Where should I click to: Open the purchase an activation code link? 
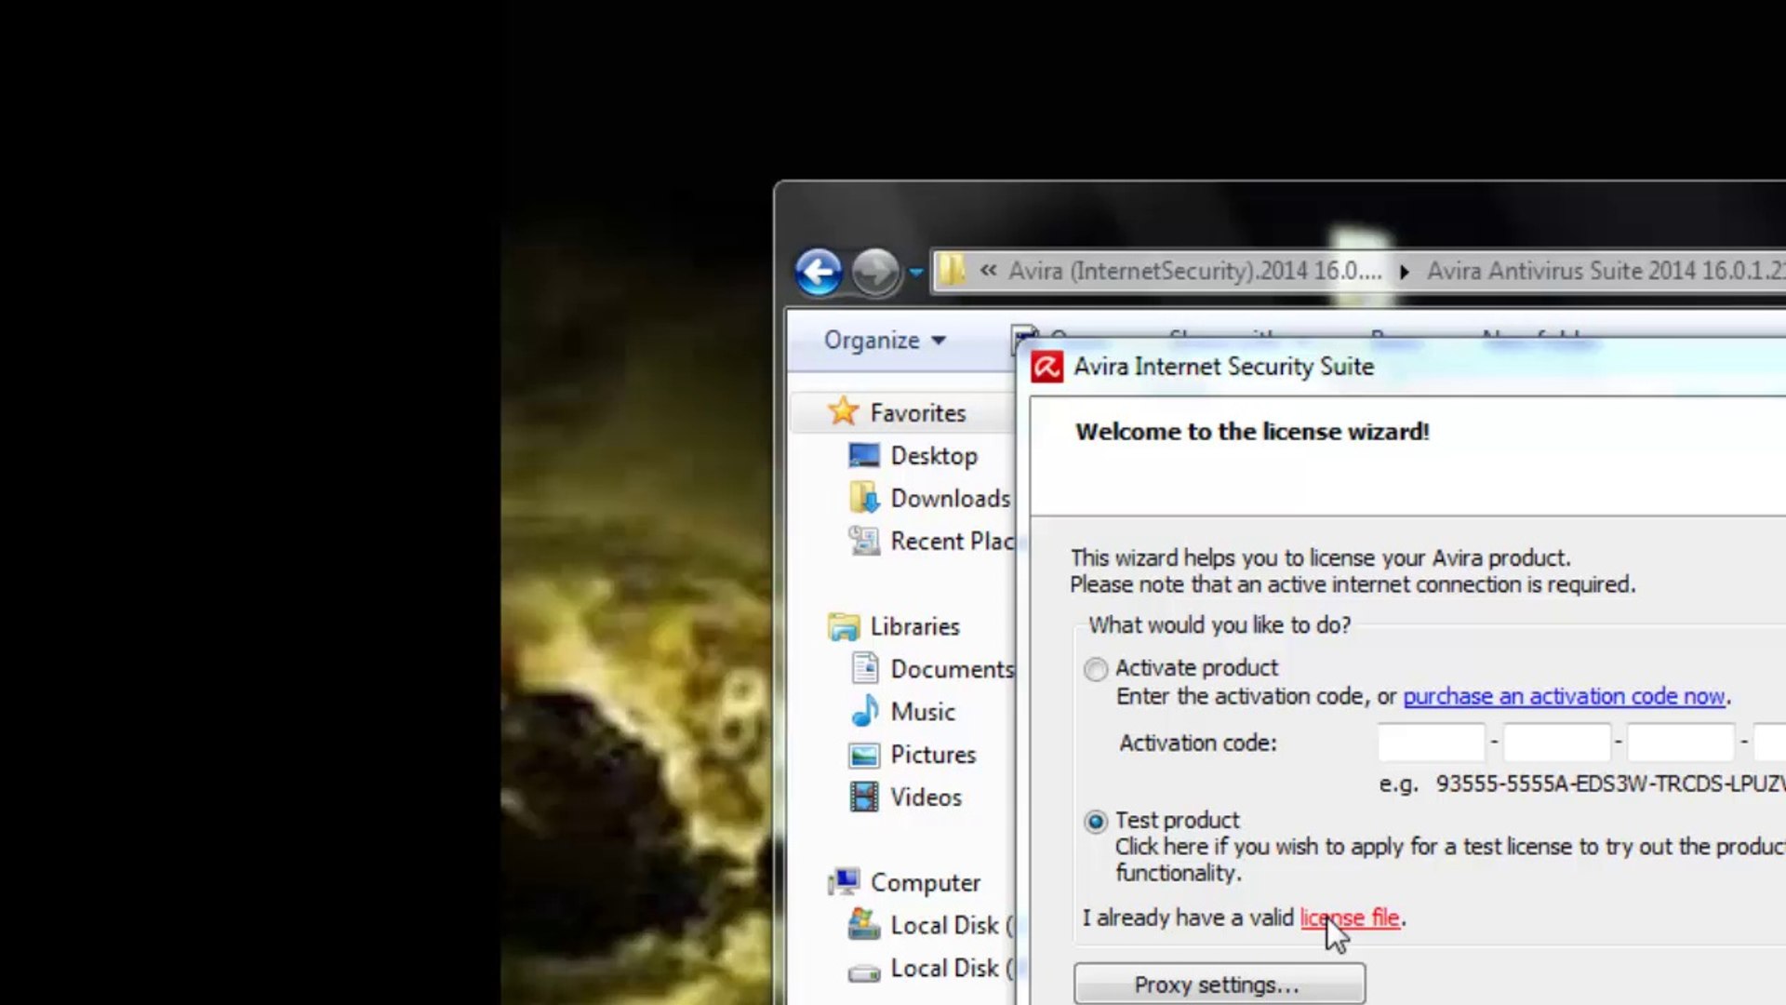pos(1564,696)
